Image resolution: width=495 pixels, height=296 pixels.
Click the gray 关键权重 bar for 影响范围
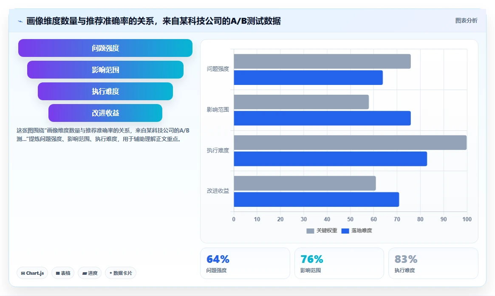301,102
